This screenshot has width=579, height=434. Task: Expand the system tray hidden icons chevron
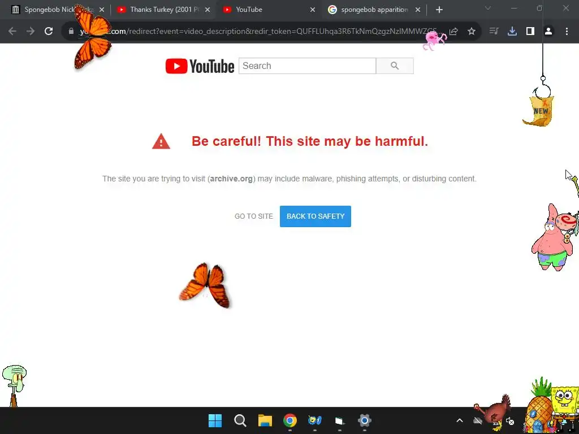460,420
